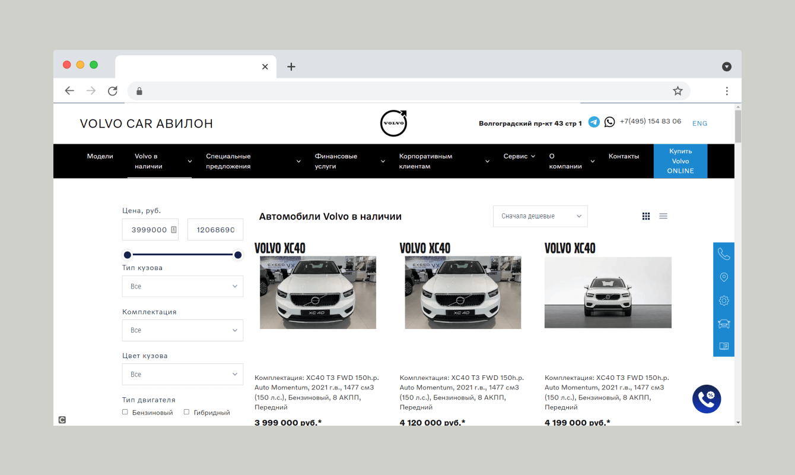
Task: Open the Комплектация dropdown
Action: tap(183, 330)
